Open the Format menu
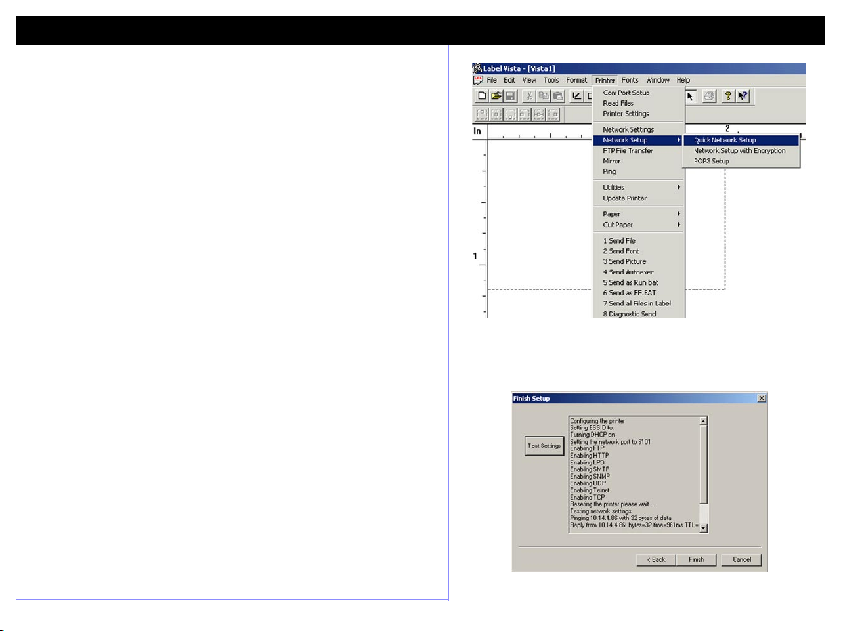The height and width of the screenshot is (631, 841). tap(576, 81)
